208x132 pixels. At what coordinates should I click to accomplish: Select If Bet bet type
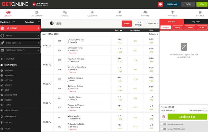(202, 27)
